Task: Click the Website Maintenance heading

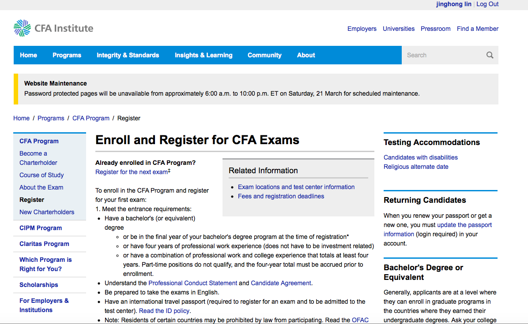Action: point(55,83)
